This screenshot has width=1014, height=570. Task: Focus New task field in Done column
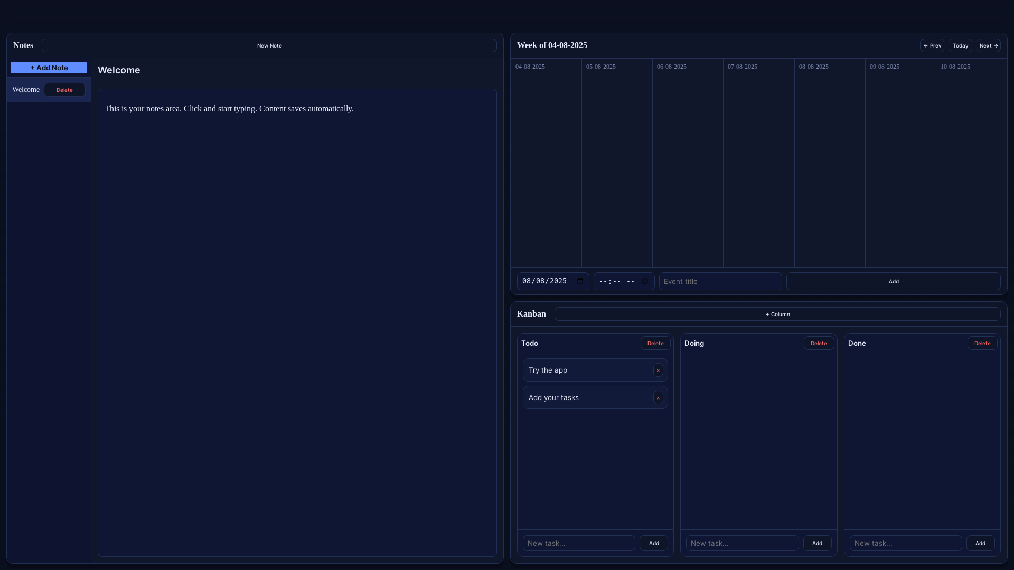(x=906, y=543)
